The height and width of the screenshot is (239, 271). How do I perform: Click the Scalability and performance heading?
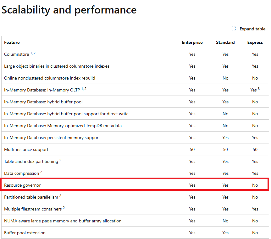[x=69, y=10]
